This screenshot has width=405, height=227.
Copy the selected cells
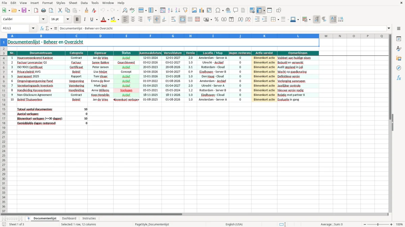point(67,10)
